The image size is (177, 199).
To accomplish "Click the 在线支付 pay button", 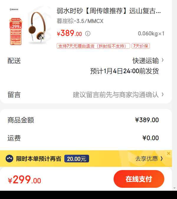I will pos(139,179).
